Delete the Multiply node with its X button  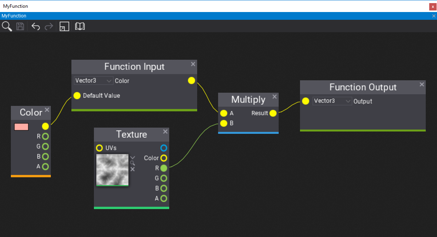[275, 97]
